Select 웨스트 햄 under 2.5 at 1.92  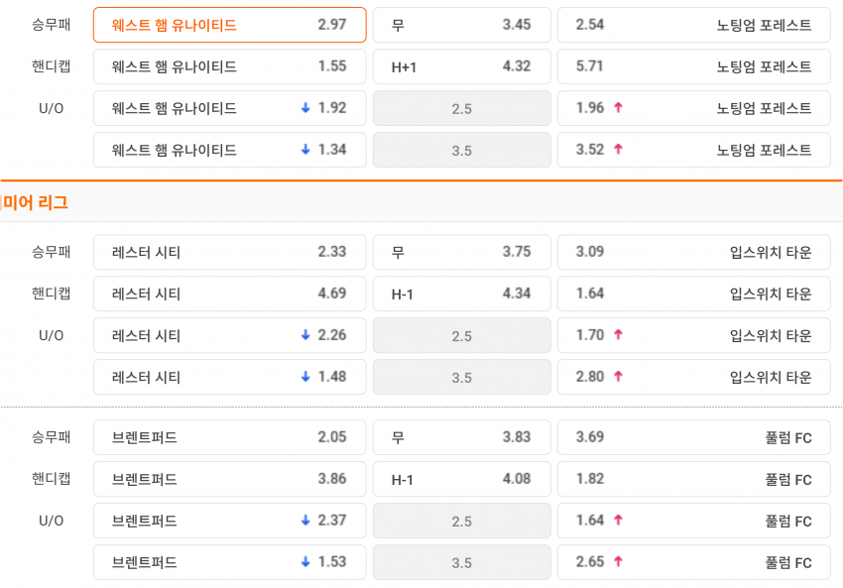coord(229,108)
